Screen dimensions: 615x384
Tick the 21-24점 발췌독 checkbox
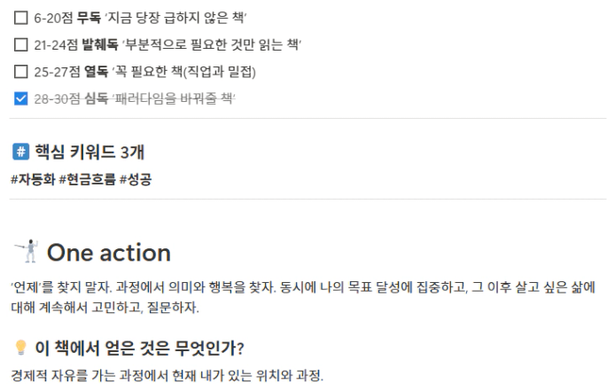pos(20,44)
